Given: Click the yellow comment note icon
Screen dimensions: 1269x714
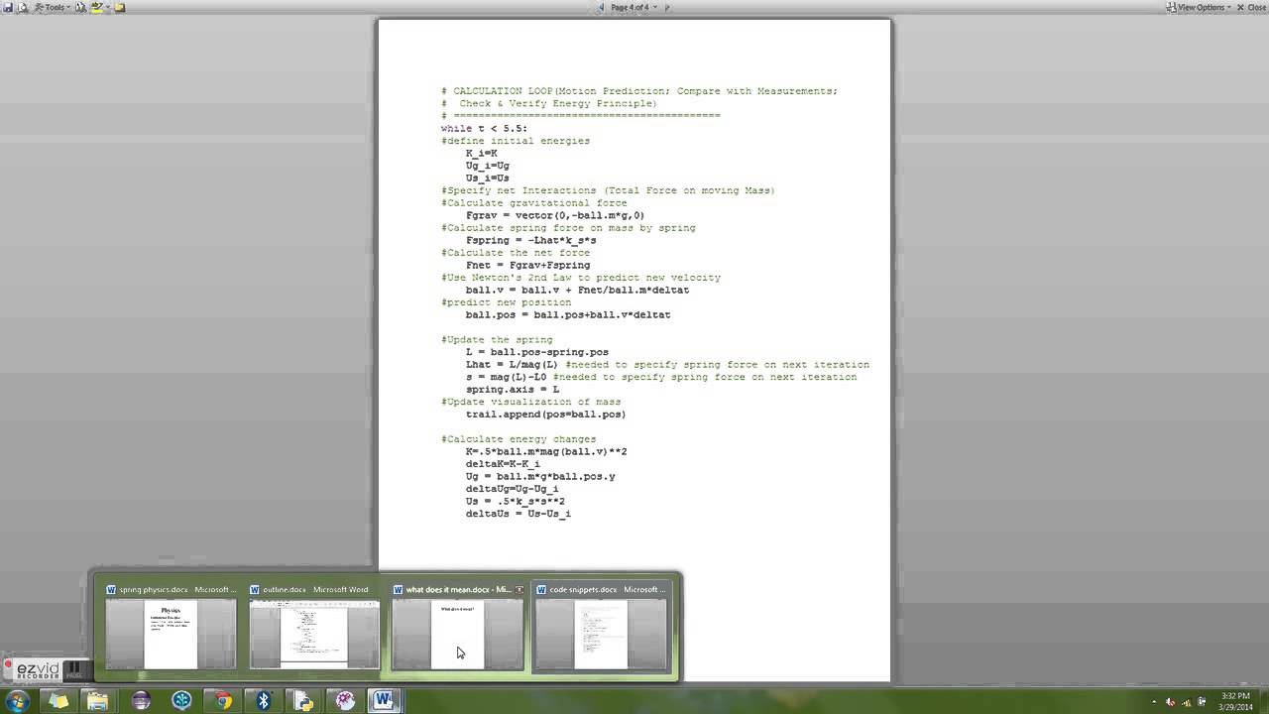Looking at the screenshot, I should click(119, 7).
